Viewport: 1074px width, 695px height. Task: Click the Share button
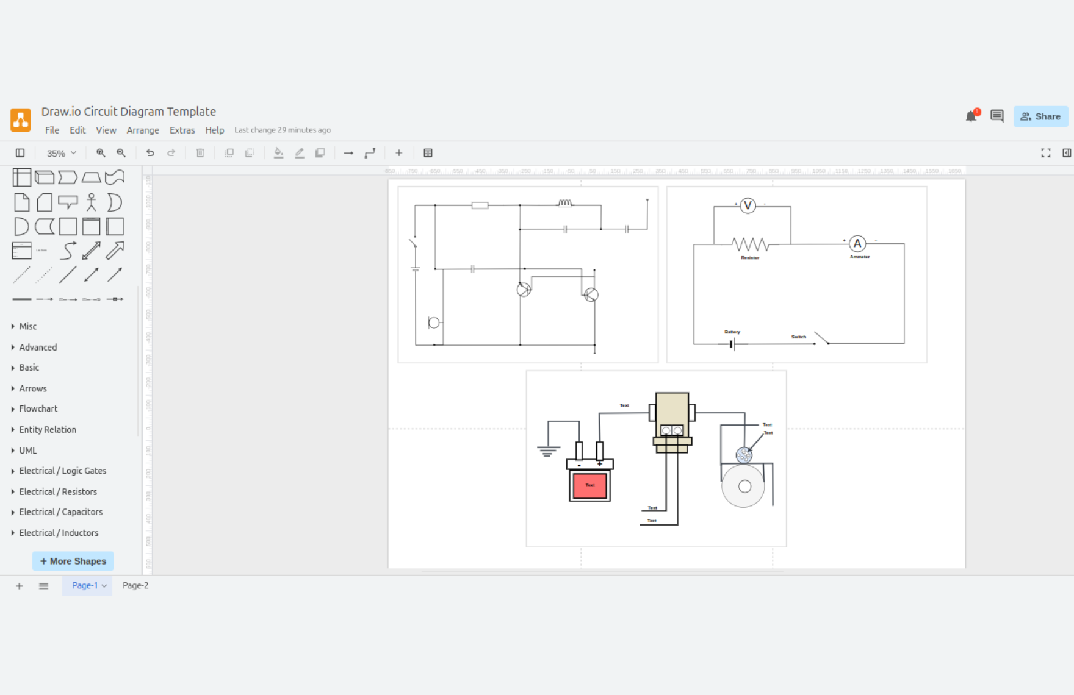[1040, 116]
